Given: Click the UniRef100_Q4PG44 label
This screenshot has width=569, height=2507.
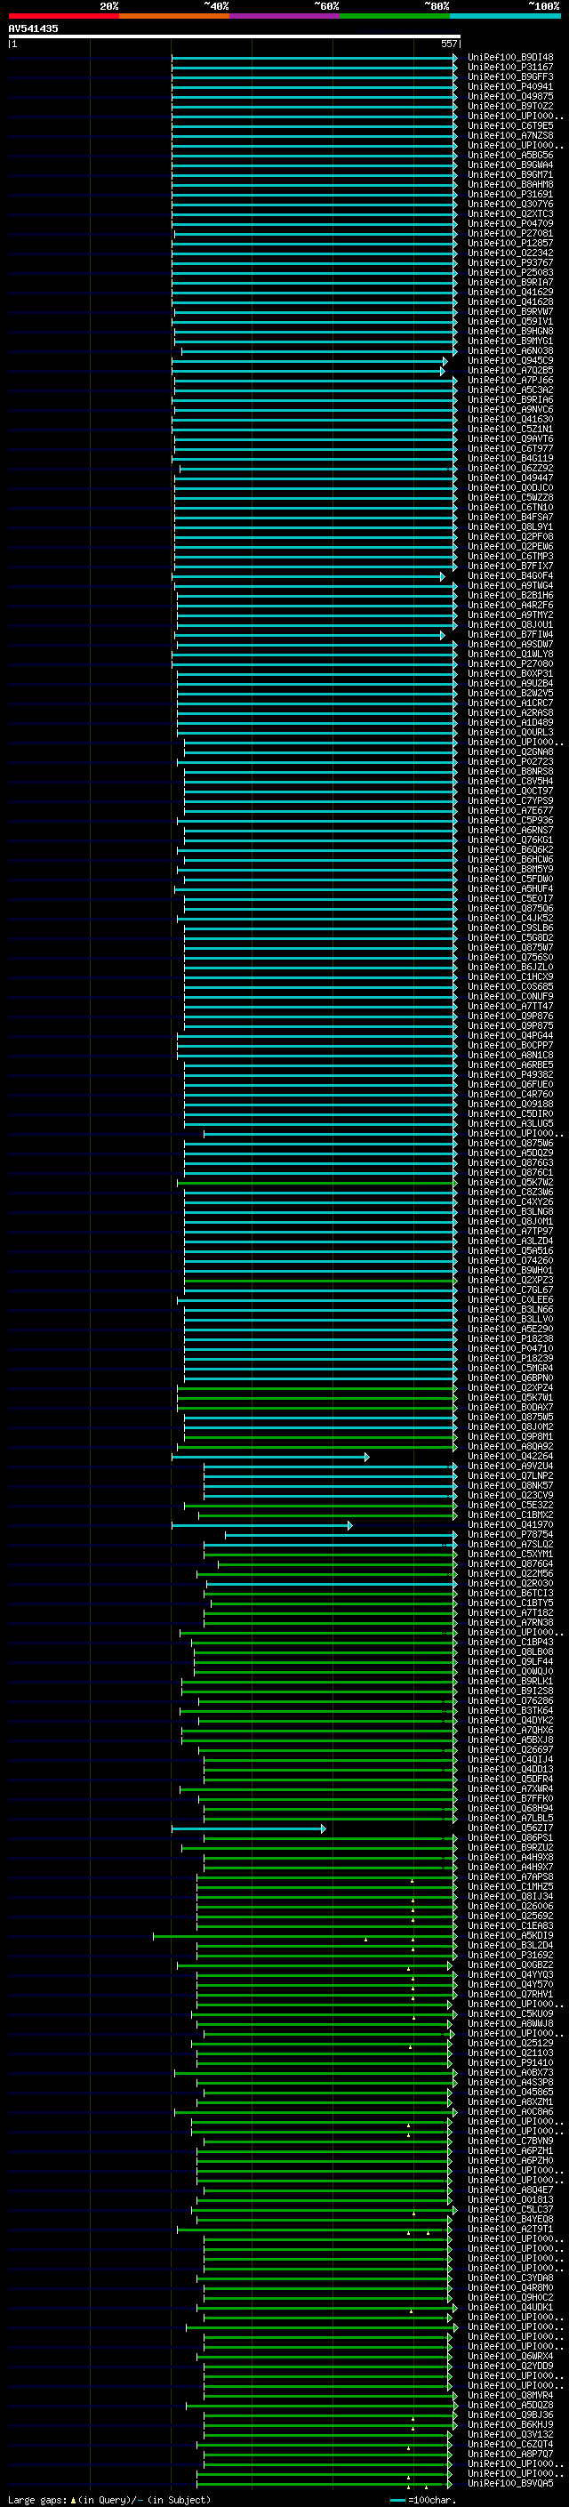Looking at the screenshot, I should [510, 1035].
